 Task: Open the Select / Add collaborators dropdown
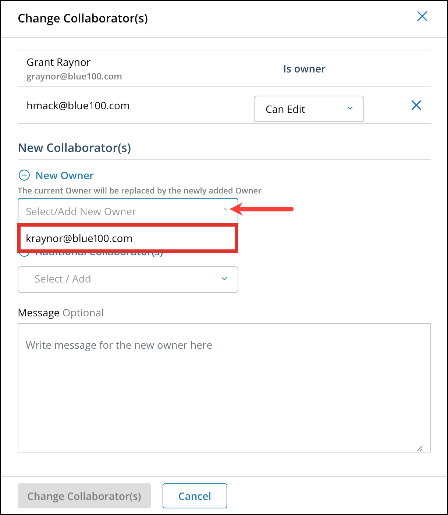(x=128, y=280)
